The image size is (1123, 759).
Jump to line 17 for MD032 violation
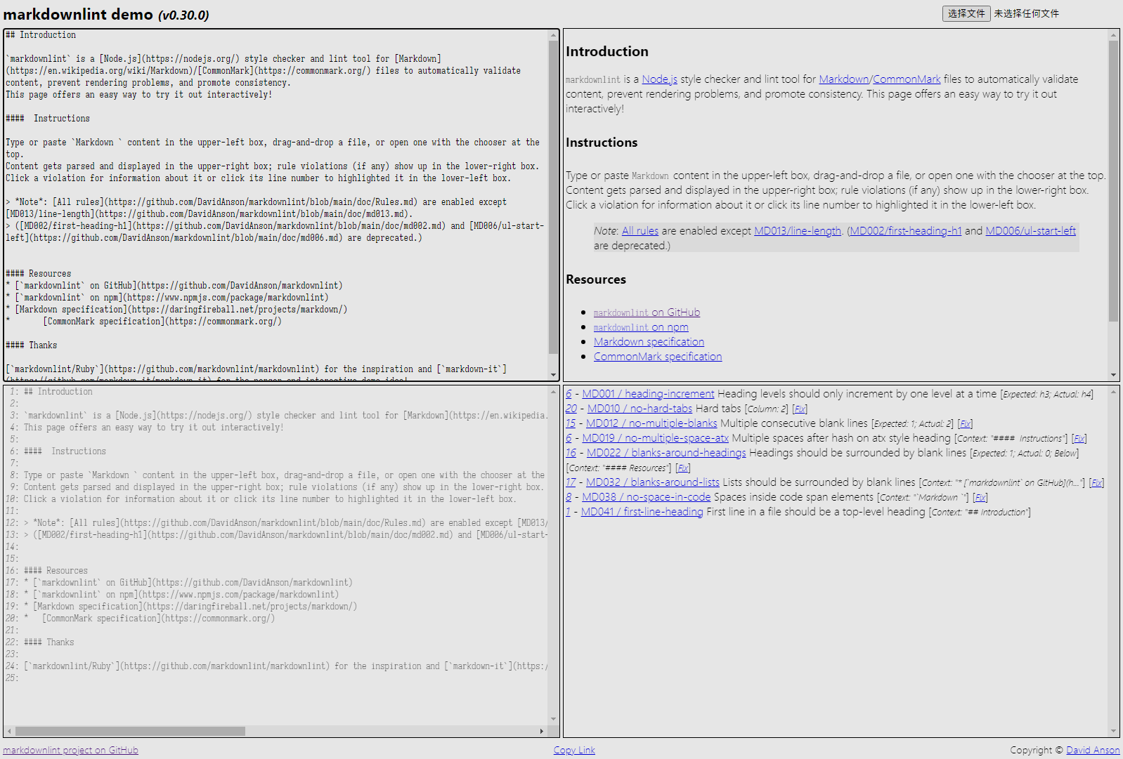[x=571, y=482]
